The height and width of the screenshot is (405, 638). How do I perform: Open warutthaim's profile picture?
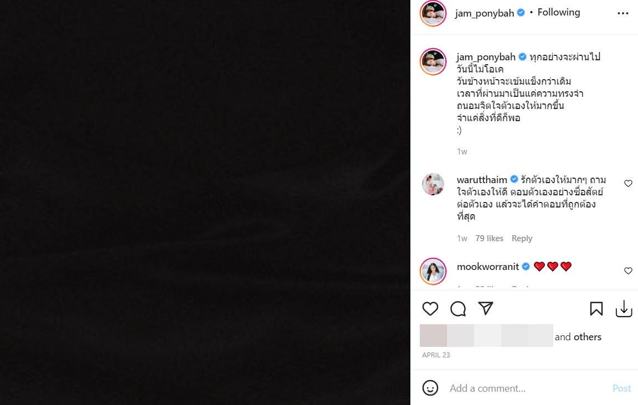click(433, 184)
